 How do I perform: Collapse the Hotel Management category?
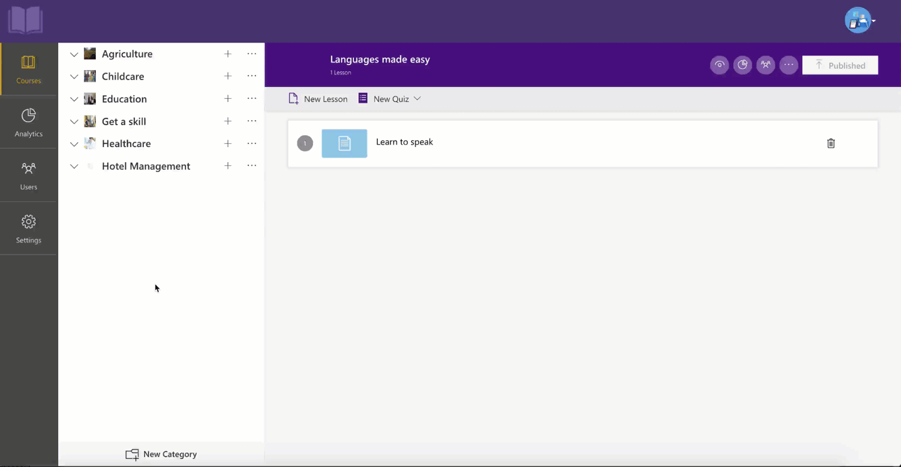pyautogui.click(x=74, y=166)
